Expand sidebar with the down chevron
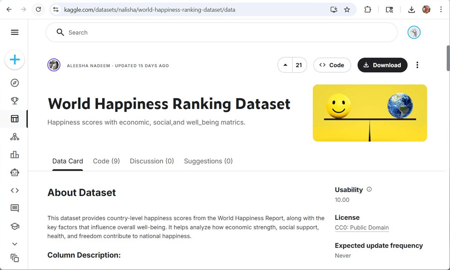Viewport: 450px width, 270px height. pos(15,244)
